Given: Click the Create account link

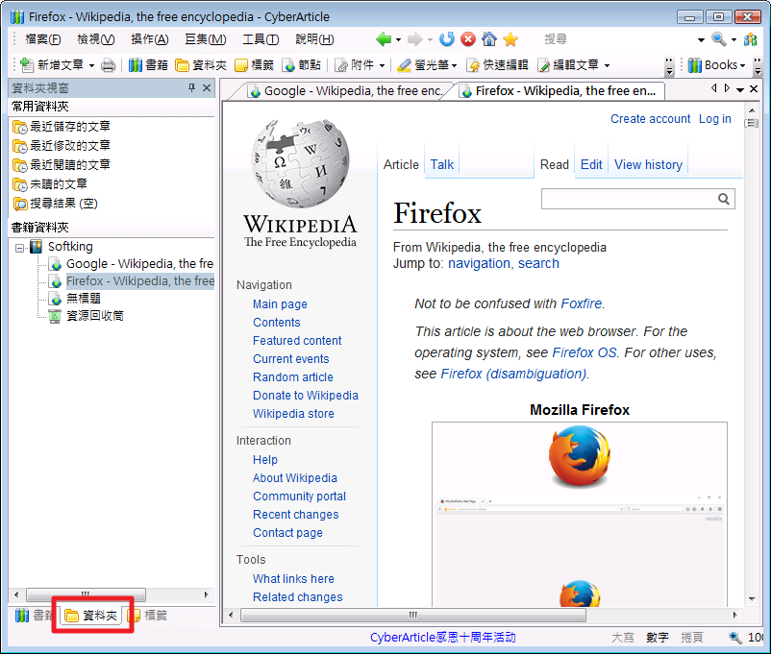Looking at the screenshot, I should (x=650, y=119).
